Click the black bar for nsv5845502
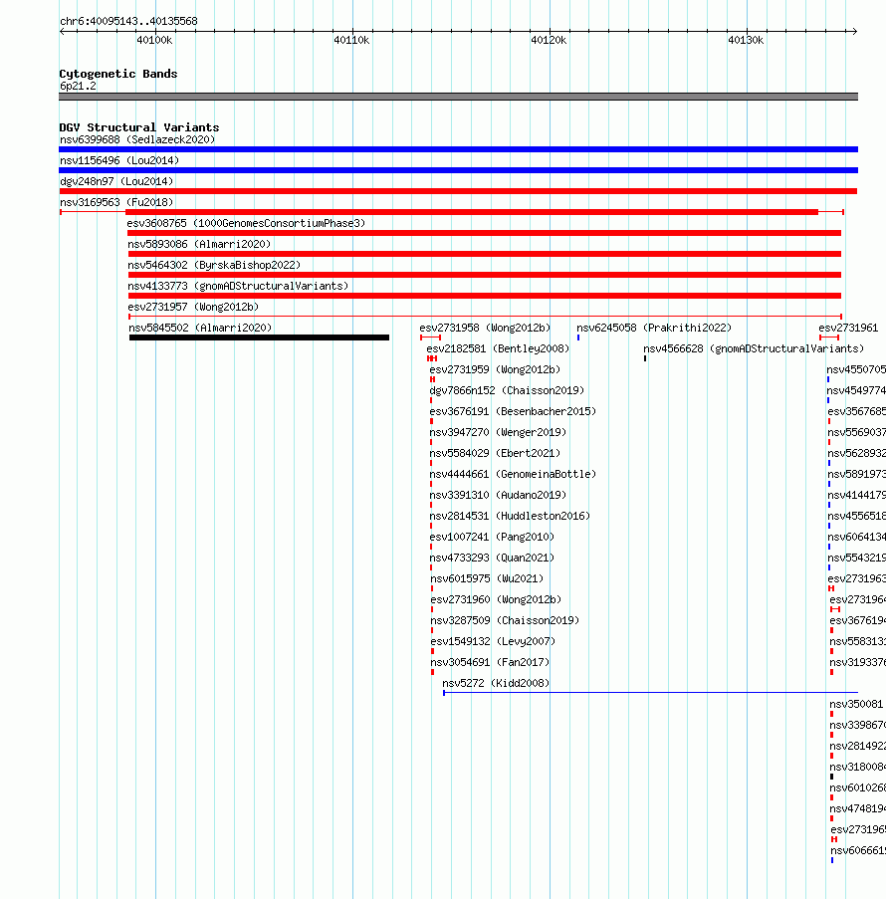This screenshot has width=886, height=899. (x=259, y=337)
